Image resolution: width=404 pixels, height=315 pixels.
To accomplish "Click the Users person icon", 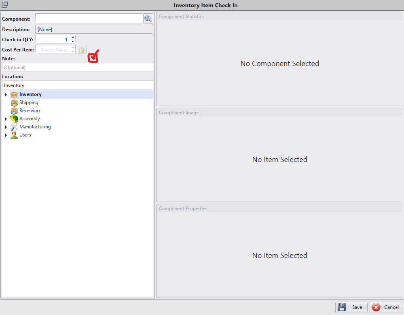I will coord(14,135).
